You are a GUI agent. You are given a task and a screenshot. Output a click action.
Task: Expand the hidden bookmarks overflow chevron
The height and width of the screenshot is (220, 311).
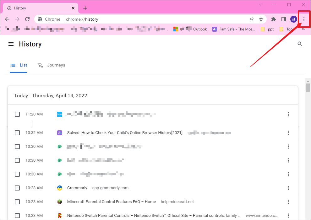[x=303, y=29]
